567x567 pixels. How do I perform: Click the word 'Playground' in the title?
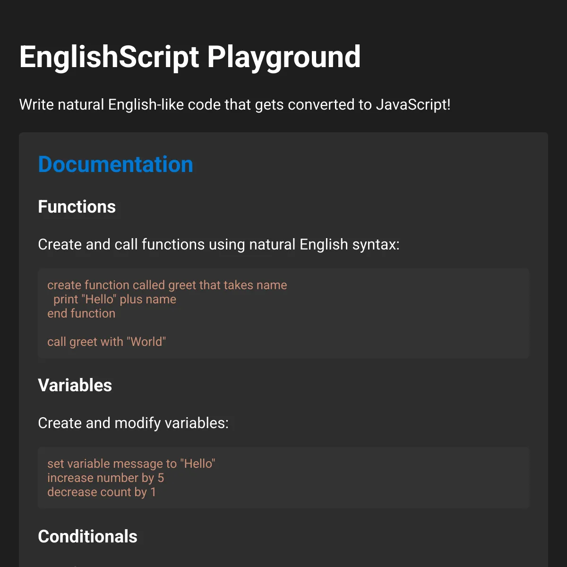tap(284, 58)
